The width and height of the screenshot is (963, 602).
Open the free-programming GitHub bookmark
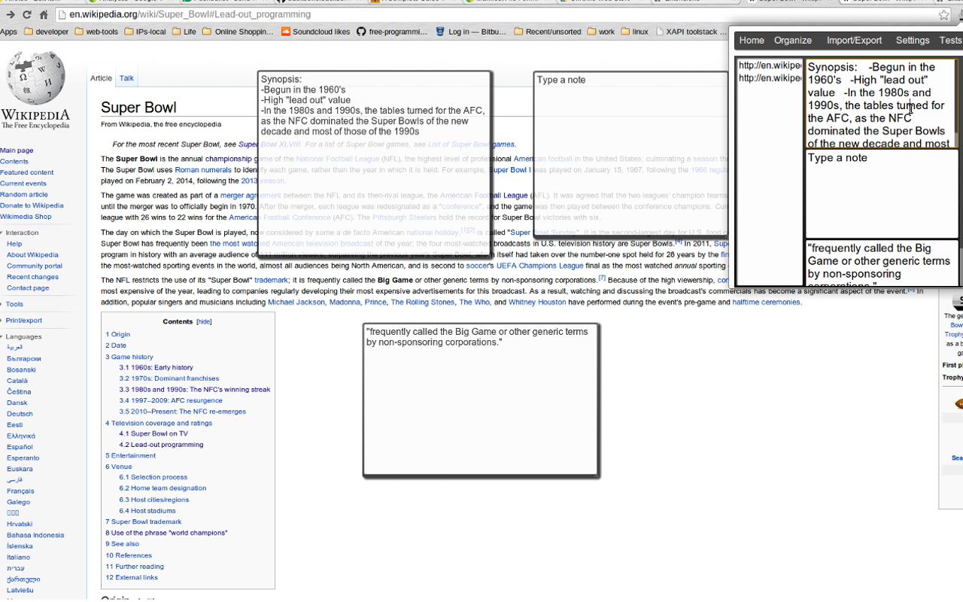tap(392, 32)
